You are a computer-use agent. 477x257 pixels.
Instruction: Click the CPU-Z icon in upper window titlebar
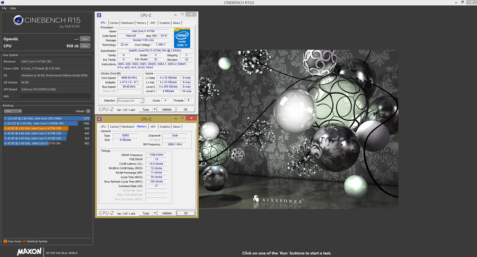point(99,15)
